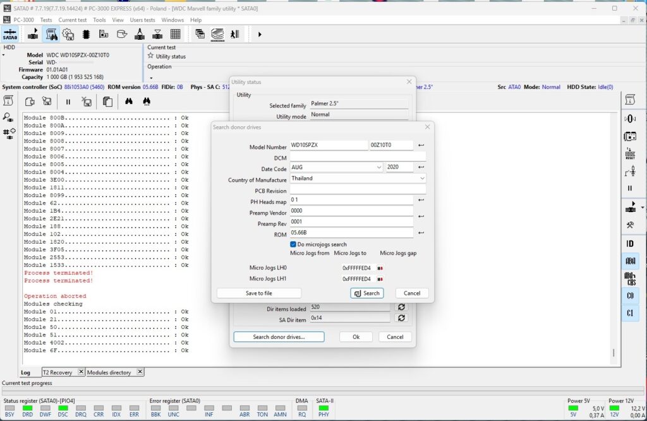
Task: Click Search donor drives... button
Action: tap(279, 337)
